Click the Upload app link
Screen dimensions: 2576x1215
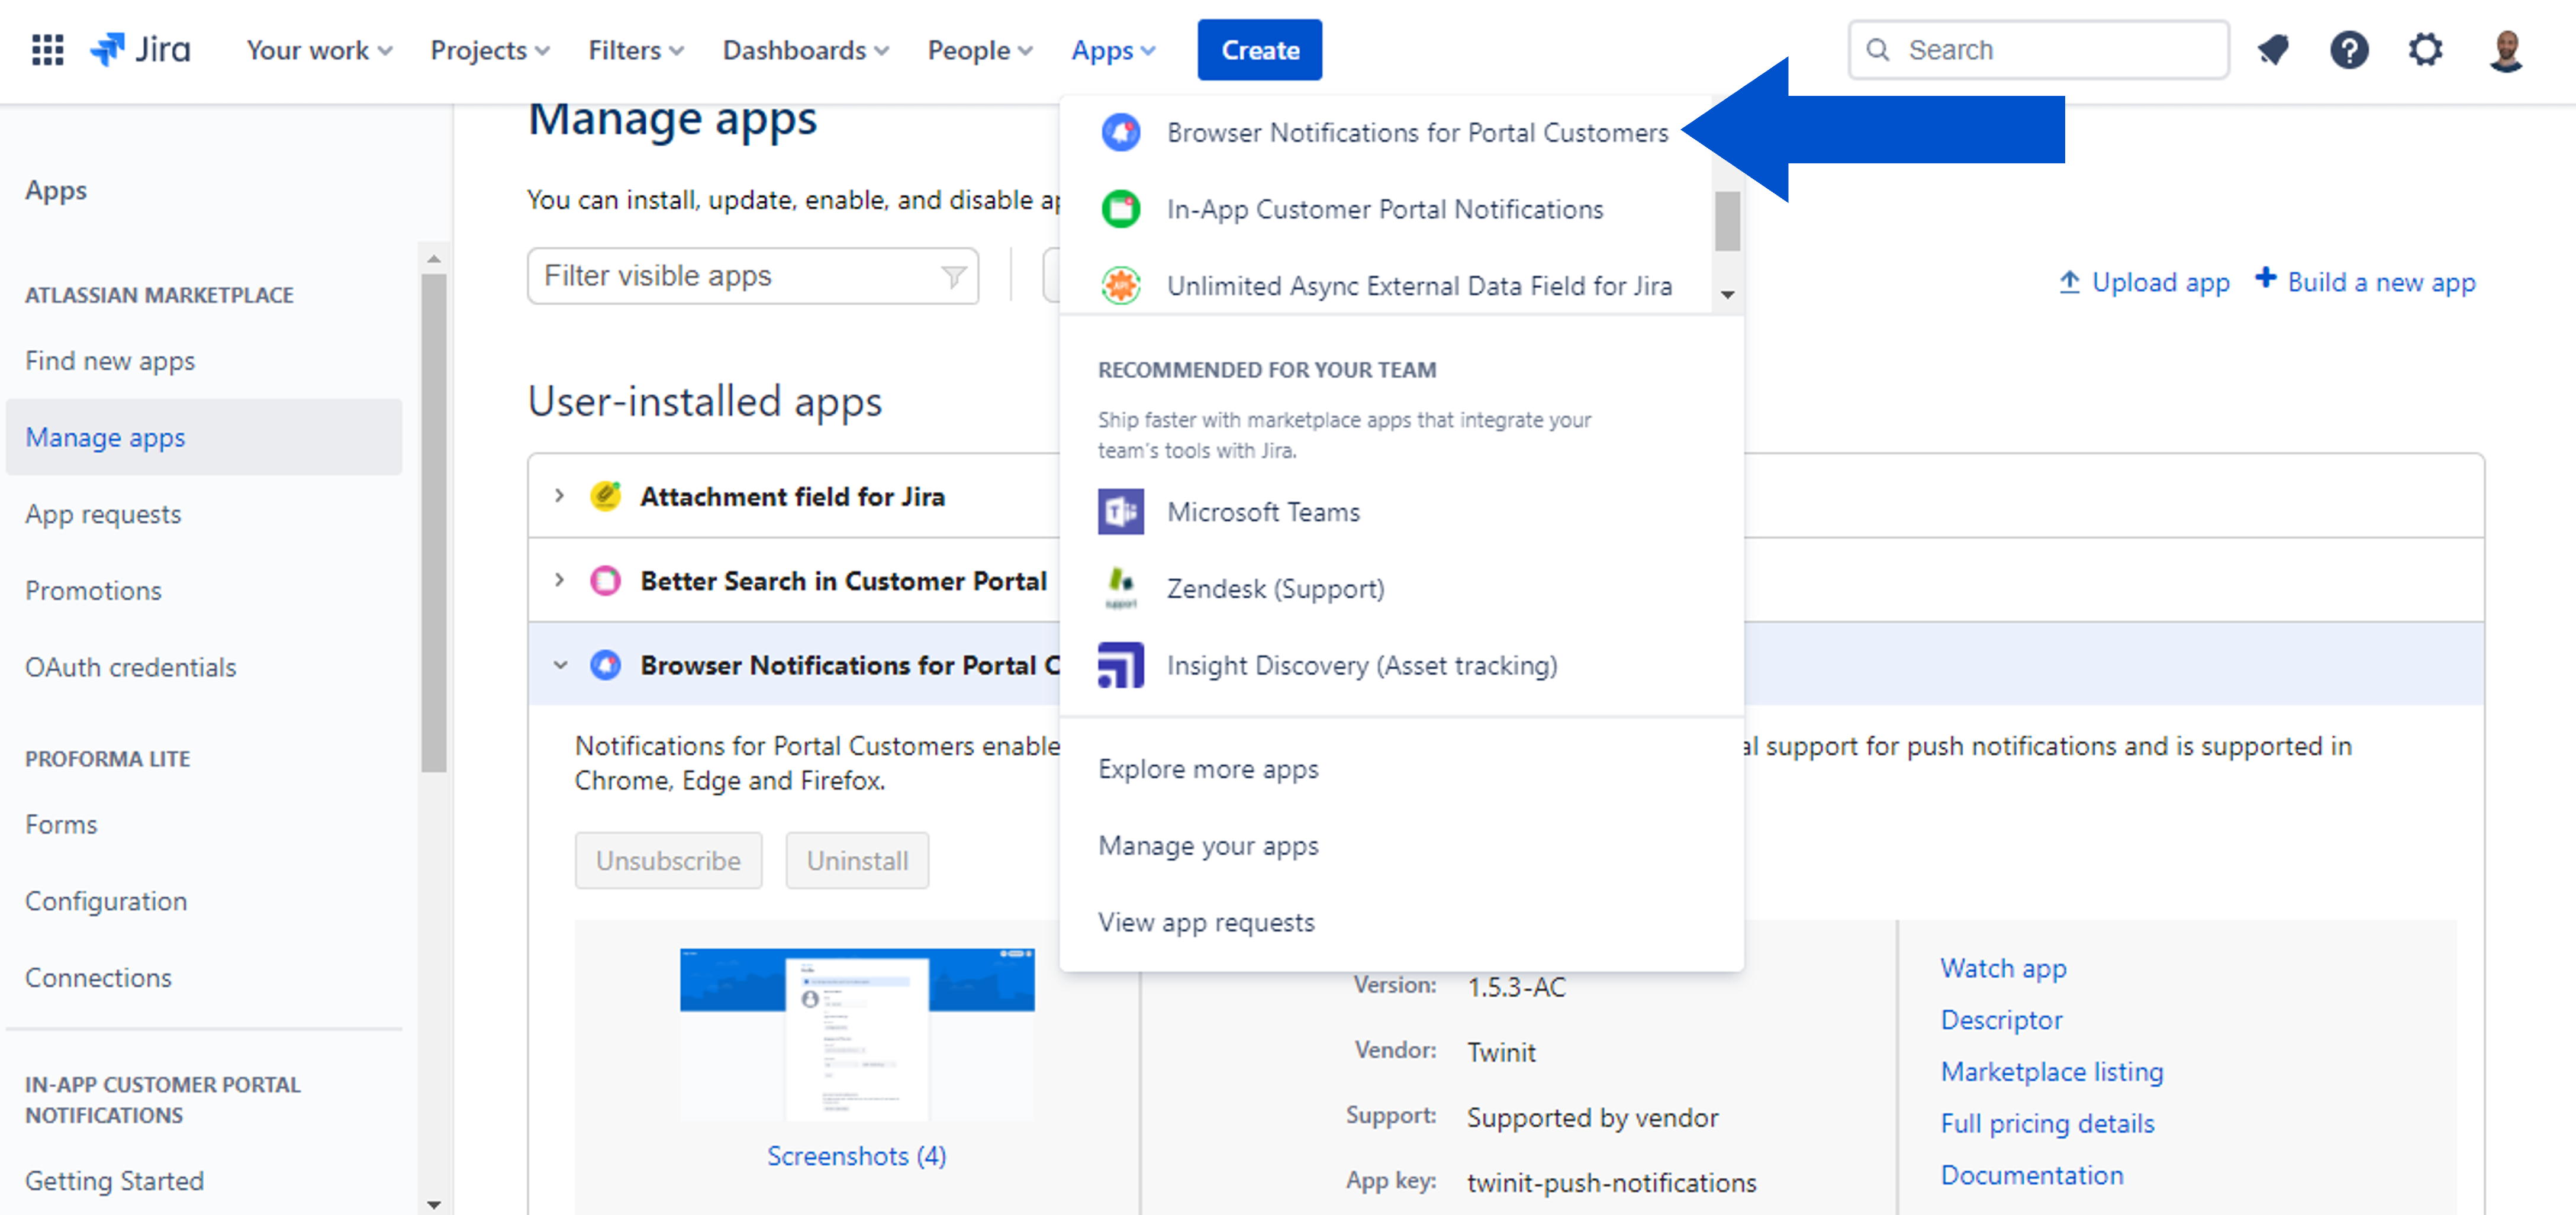[2144, 282]
